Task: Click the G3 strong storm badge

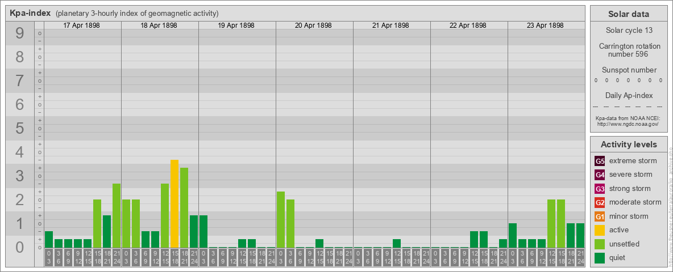Action: [x=600, y=189]
